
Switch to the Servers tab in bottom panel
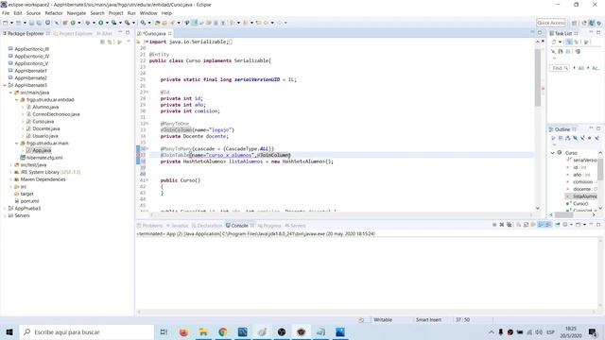(296, 226)
